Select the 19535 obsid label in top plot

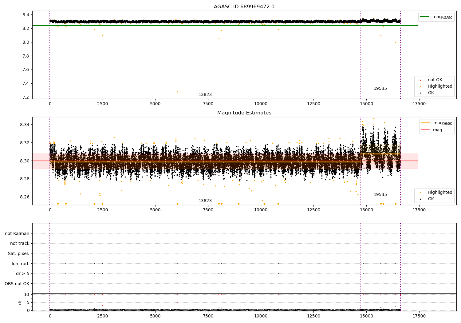[380, 89]
